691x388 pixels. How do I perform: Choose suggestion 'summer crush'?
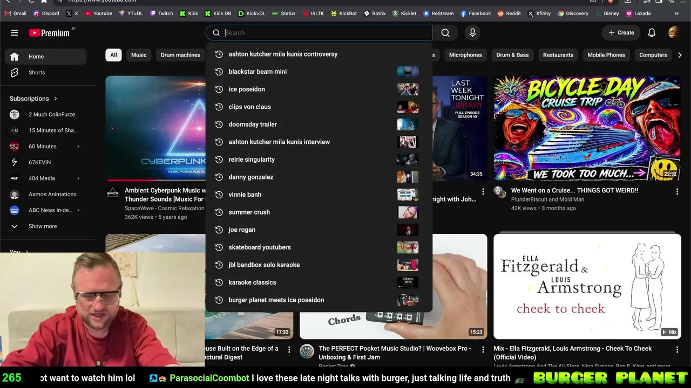tap(319, 212)
